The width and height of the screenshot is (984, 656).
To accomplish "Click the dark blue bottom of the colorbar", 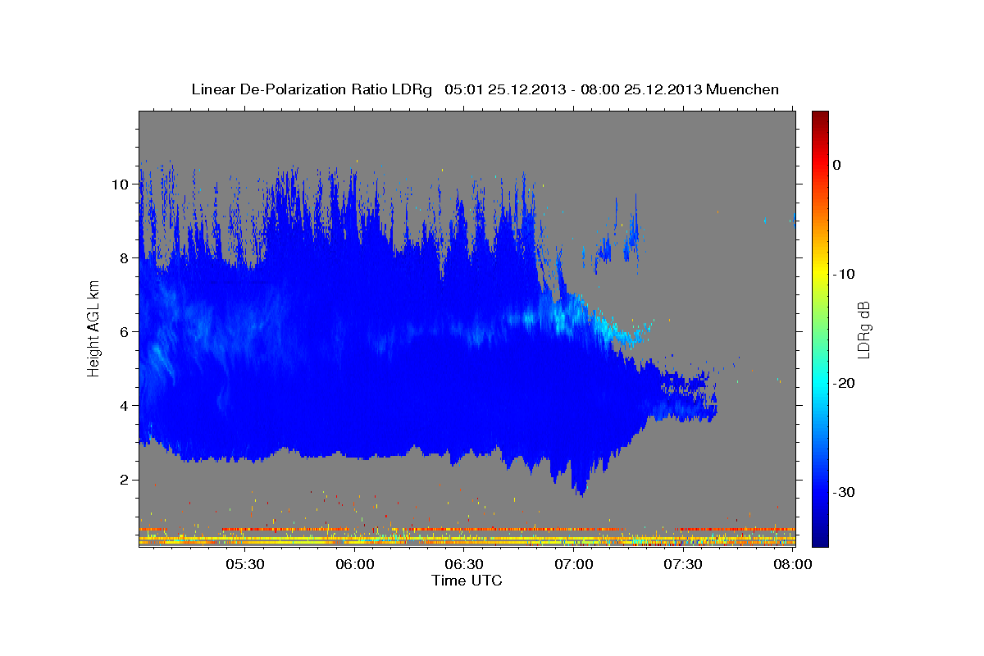I will (820, 540).
